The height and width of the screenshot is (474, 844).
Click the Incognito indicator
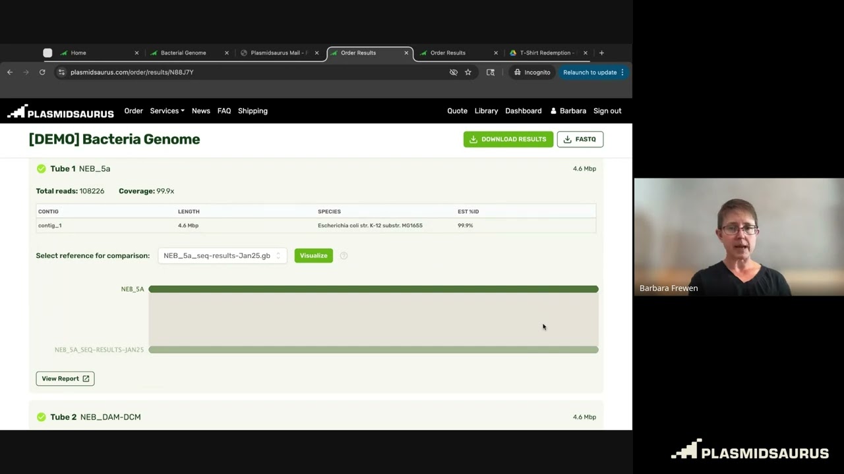tap(532, 72)
